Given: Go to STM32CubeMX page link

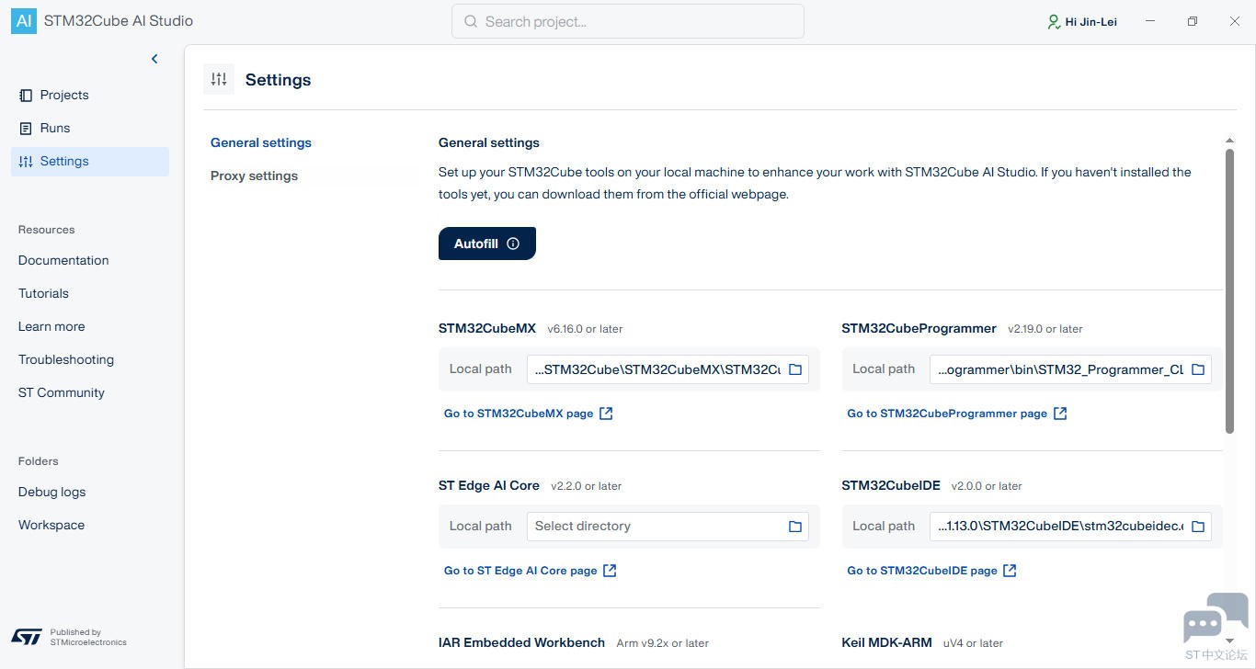Looking at the screenshot, I should (x=529, y=414).
